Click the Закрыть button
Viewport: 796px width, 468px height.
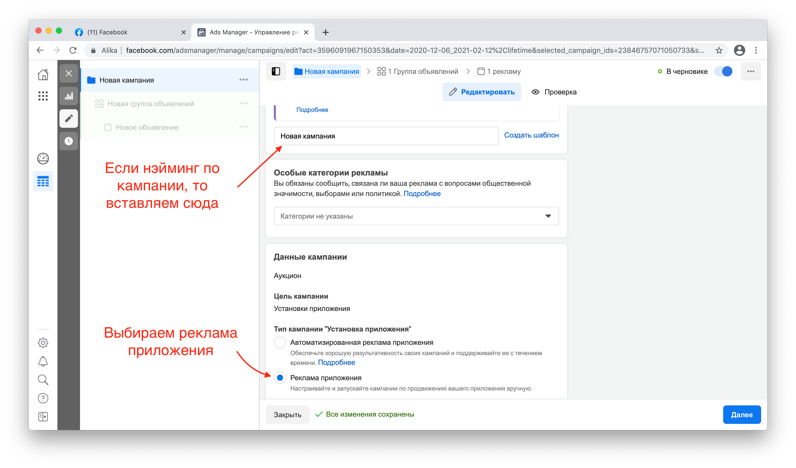pos(287,415)
